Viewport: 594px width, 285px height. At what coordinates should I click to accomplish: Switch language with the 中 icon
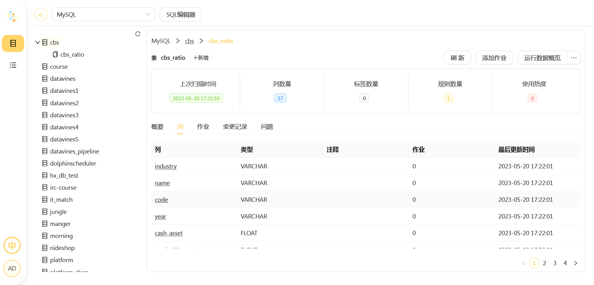12,245
